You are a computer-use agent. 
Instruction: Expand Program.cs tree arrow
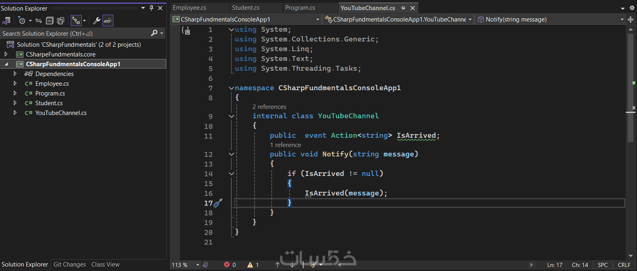click(x=15, y=93)
